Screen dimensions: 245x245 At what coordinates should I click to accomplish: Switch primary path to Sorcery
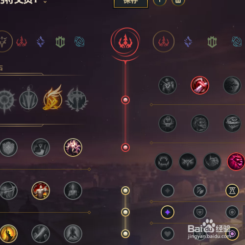pos(41,42)
